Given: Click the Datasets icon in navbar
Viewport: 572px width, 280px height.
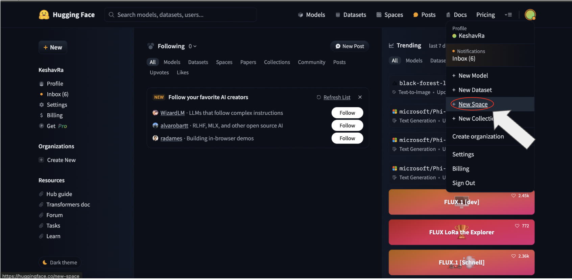Looking at the screenshot, I should [x=337, y=15].
